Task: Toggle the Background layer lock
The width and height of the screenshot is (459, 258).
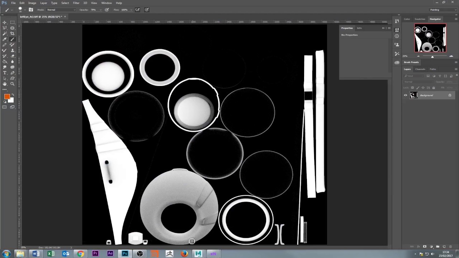Action: pos(450,95)
